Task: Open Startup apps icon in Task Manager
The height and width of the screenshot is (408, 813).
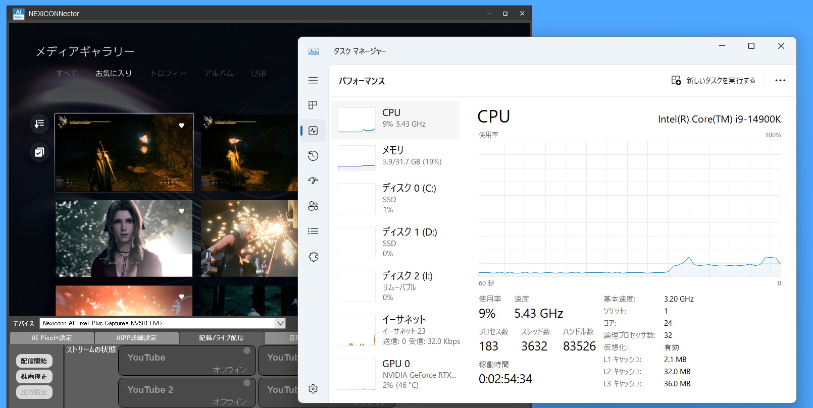Action: (313, 181)
